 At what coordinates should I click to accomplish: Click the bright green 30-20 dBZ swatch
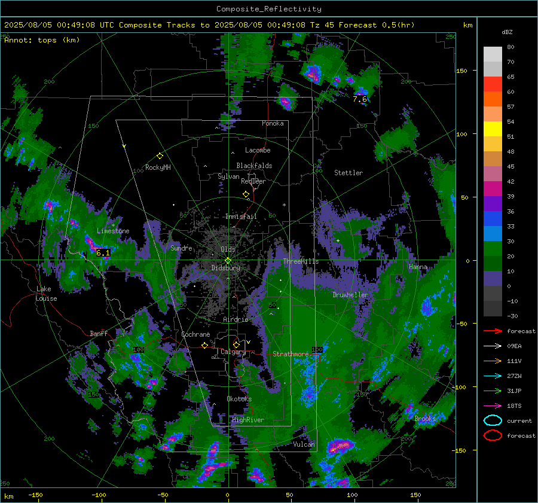[493, 249]
